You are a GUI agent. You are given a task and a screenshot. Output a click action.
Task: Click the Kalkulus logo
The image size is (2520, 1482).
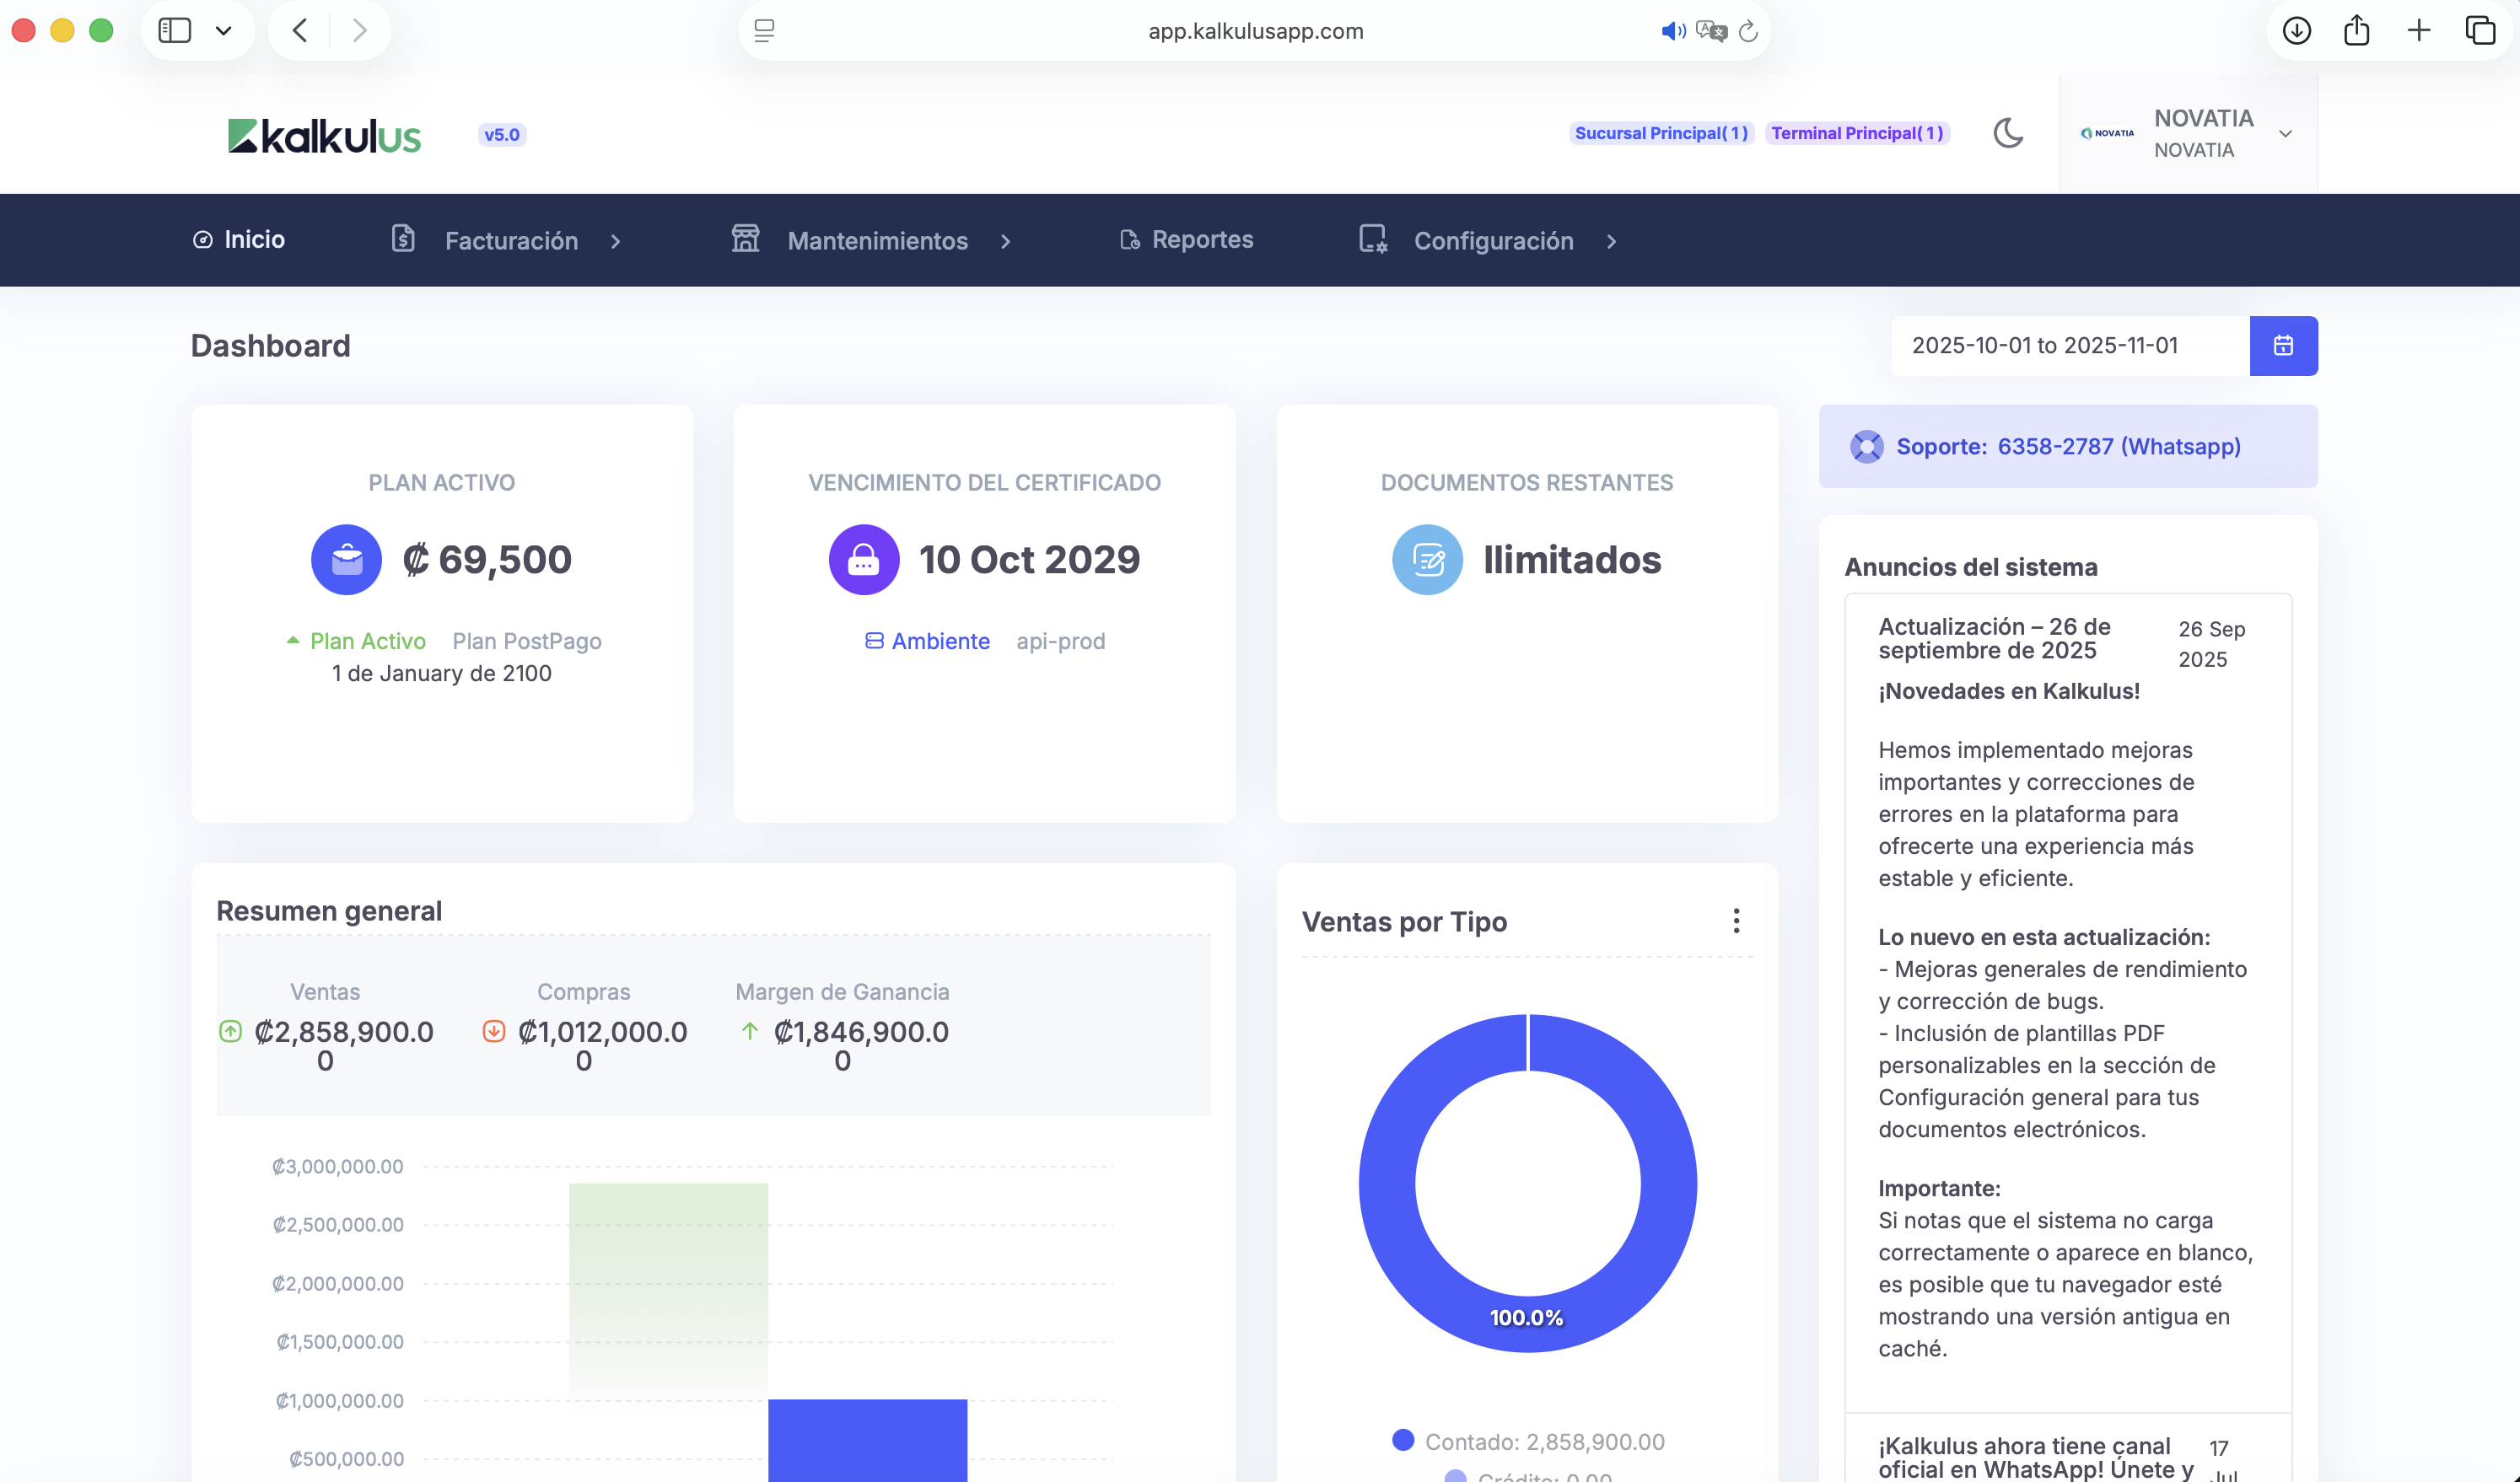[x=324, y=136]
